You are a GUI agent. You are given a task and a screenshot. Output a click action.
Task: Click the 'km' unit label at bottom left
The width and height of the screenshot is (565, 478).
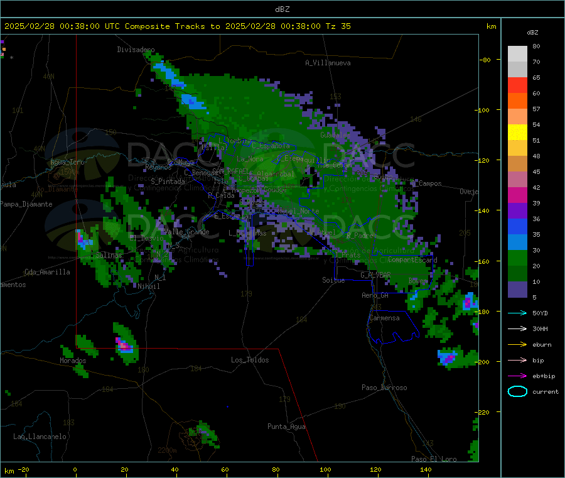tap(9, 471)
